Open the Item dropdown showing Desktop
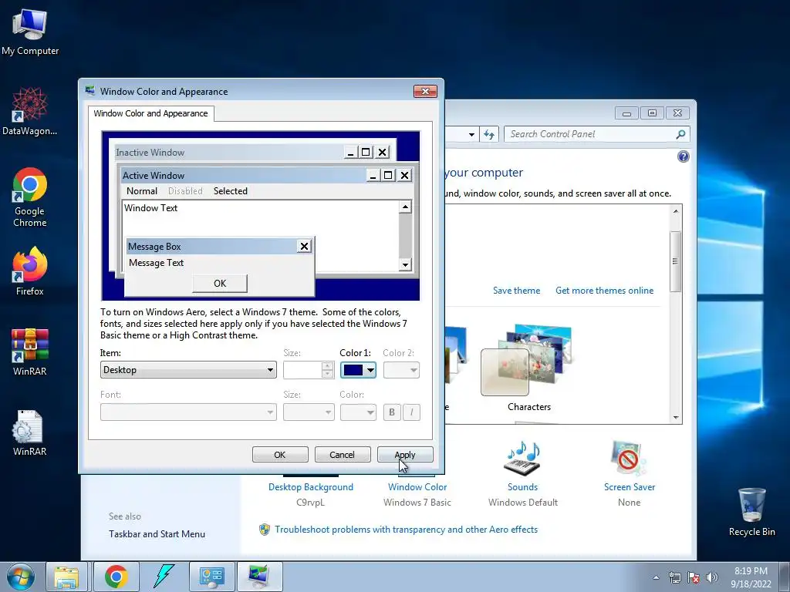790x592 pixels. click(188, 370)
